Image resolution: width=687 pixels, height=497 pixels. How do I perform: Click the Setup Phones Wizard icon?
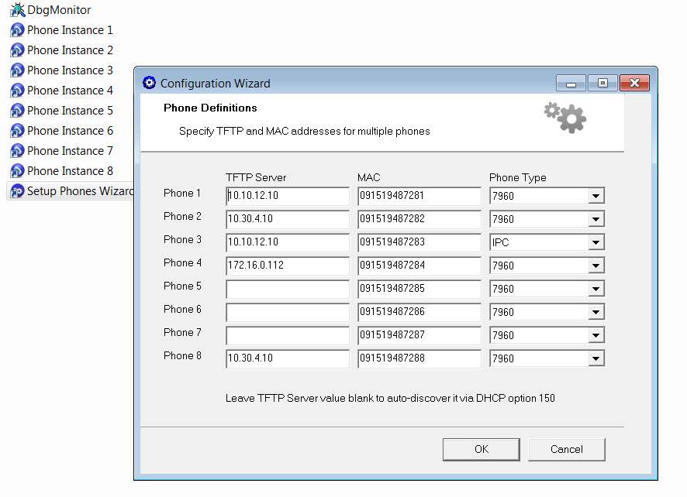[x=17, y=191]
